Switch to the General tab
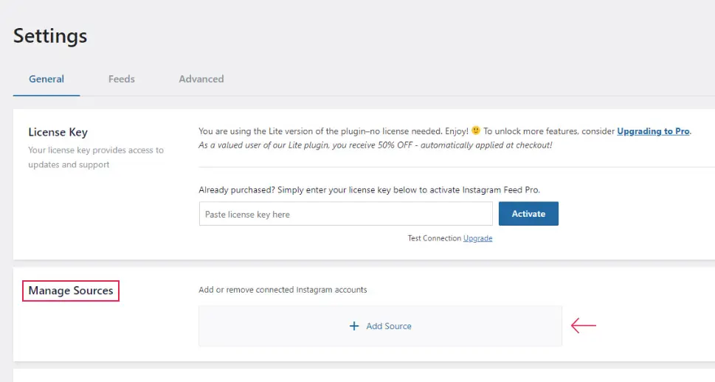715x382 pixels. pyautogui.click(x=46, y=79)
